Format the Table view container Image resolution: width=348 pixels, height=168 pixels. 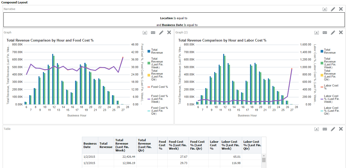[317, 129]
